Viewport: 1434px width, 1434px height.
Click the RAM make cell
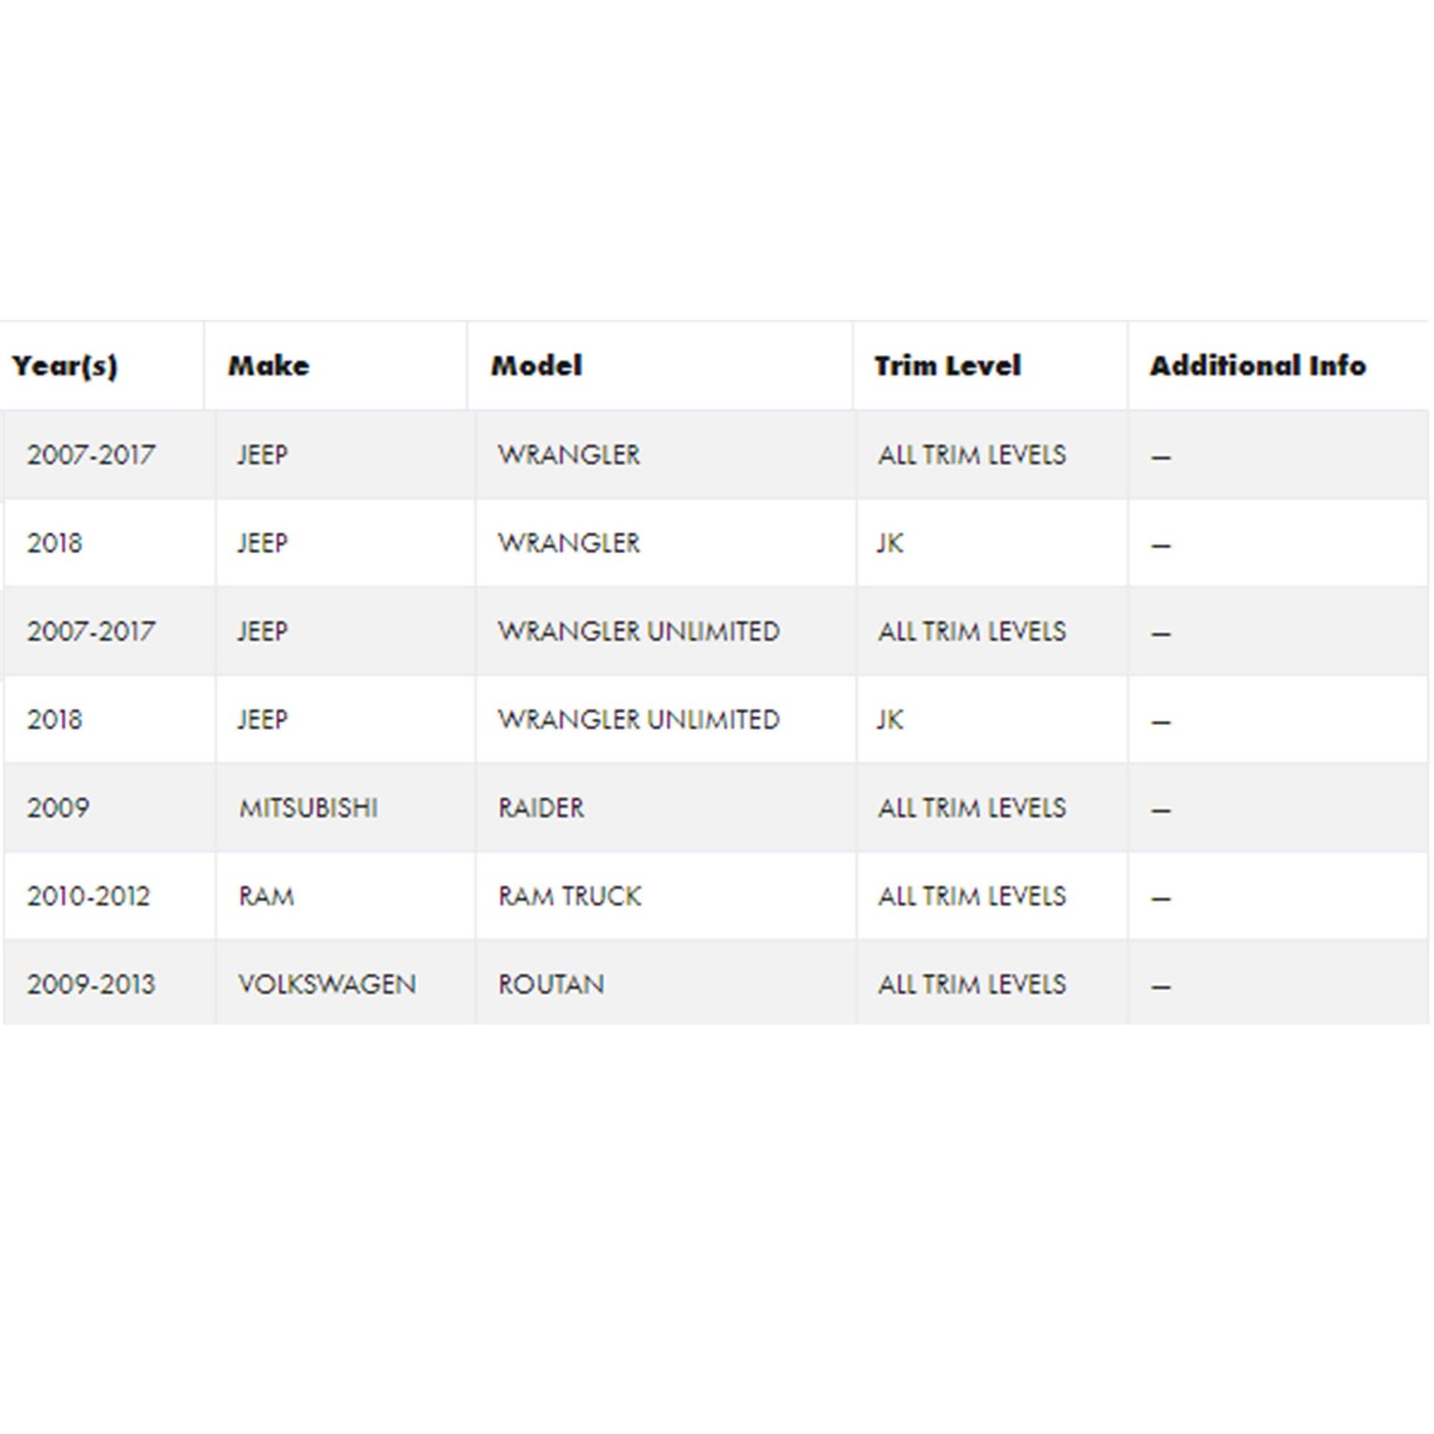(266, 896)
